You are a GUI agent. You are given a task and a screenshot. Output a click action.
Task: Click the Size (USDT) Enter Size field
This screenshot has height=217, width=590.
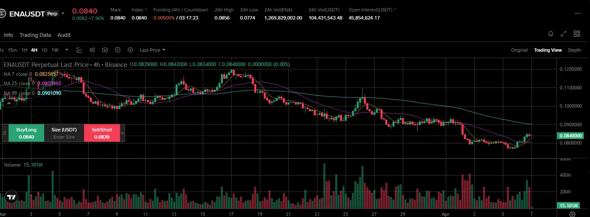pyautogui.click(x=64, y=133)
